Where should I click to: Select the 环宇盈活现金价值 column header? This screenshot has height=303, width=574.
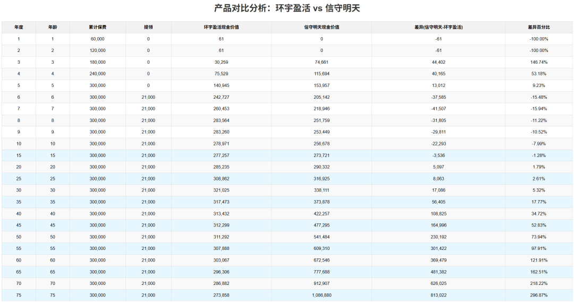221,27
